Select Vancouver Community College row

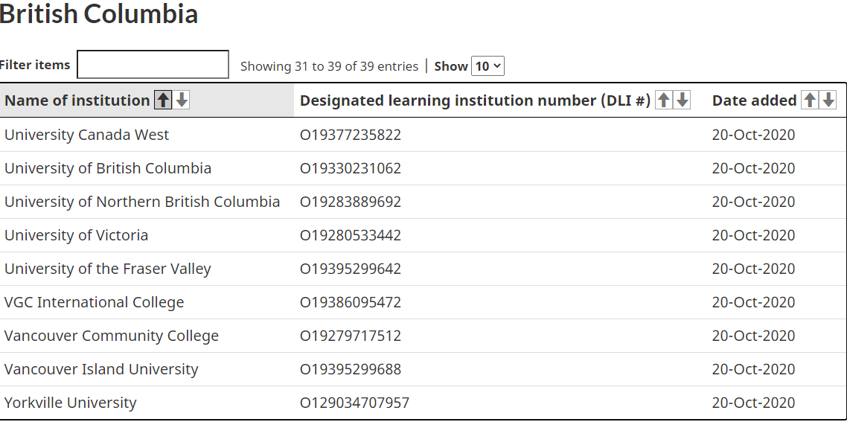coord(423,336)
